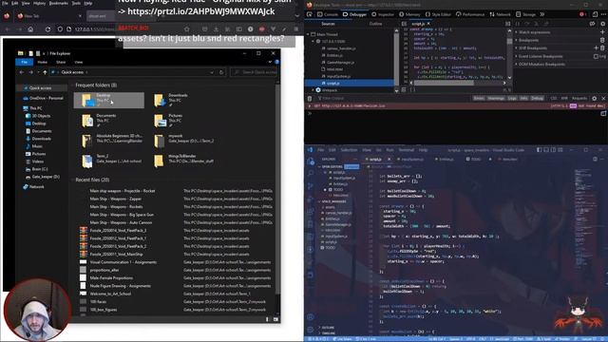Image resolution: width=608 pixels, height=342 pixels.
Task: Click DevTools error count badge
Action: click(x=582, y=14)
